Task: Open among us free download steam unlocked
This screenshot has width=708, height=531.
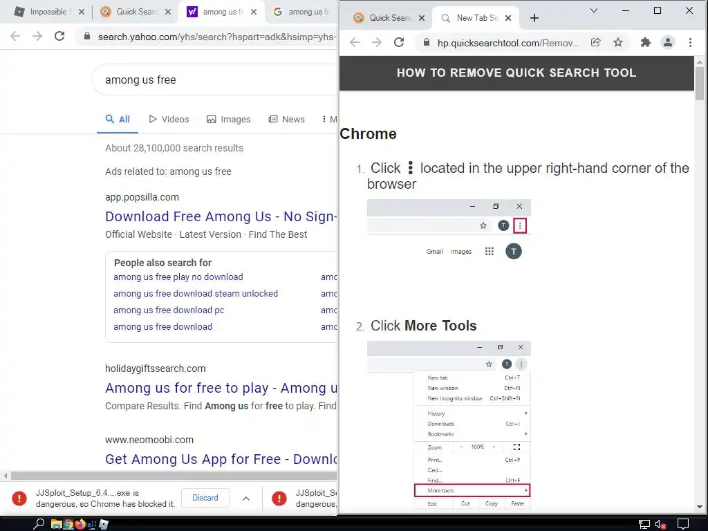Action: tap(196, 293)
